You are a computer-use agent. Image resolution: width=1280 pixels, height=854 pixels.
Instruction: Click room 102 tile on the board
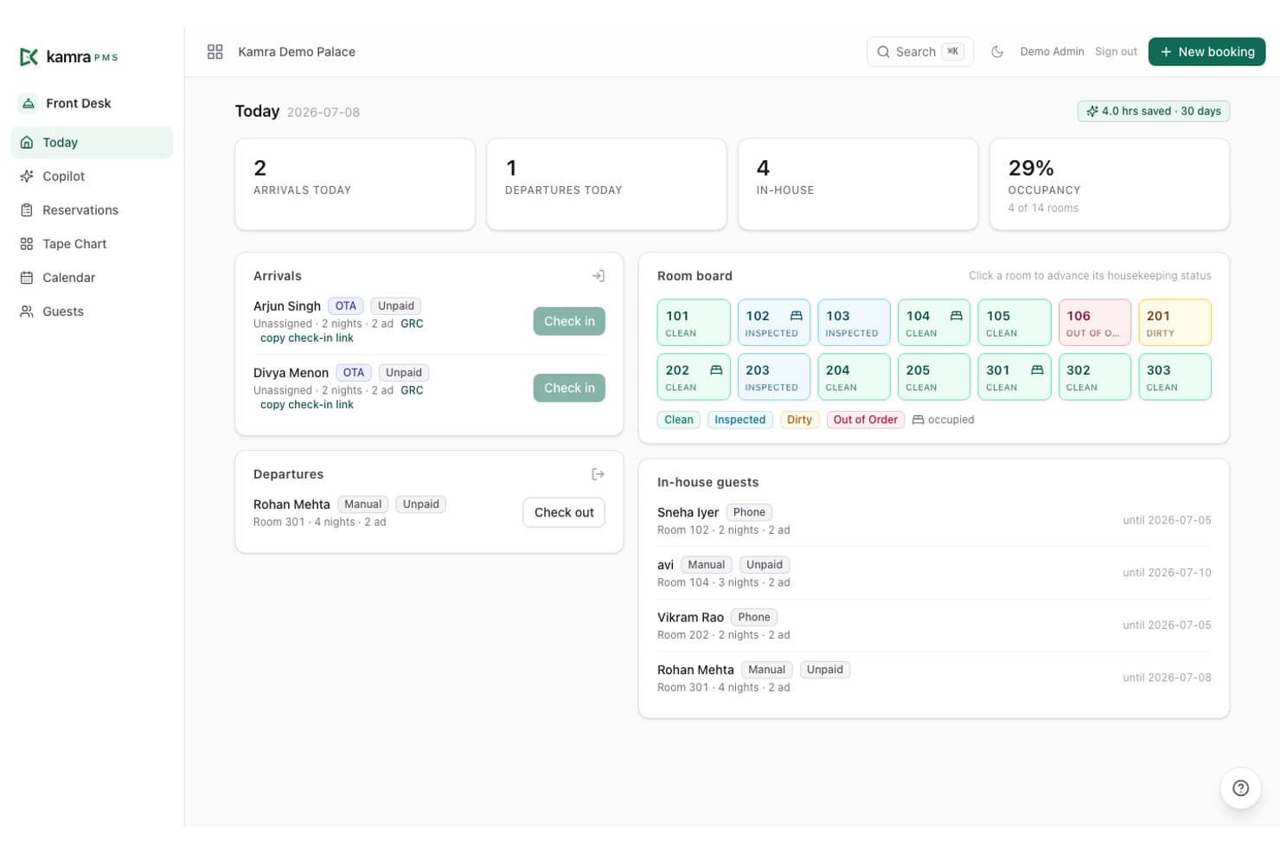[773, 323]
